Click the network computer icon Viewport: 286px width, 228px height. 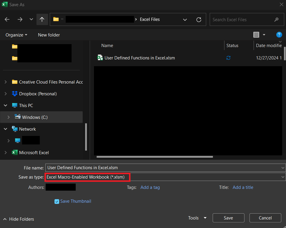point(17,141)
